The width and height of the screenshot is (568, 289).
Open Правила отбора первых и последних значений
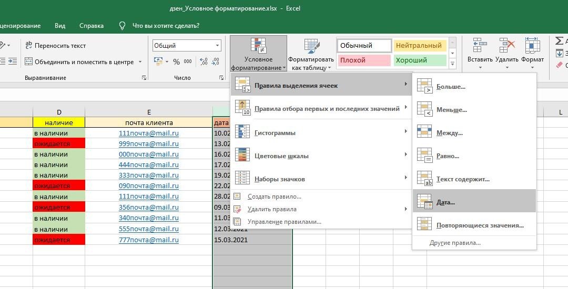[x=321, y=107]
